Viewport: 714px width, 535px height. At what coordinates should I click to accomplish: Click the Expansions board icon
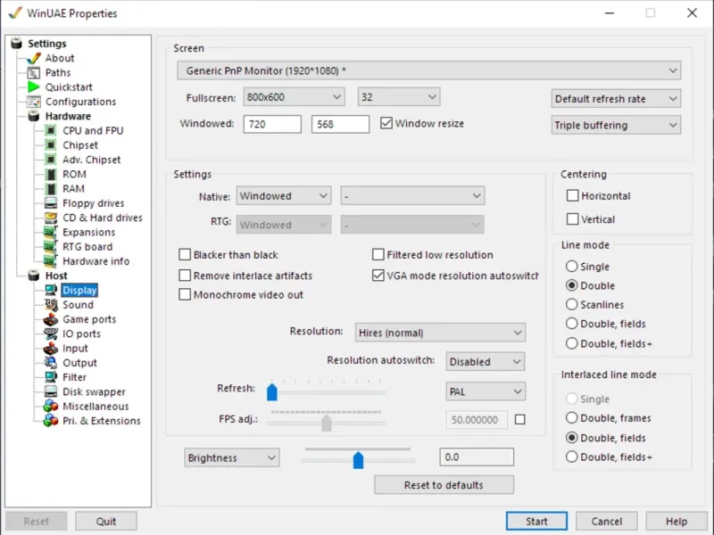click(51, 232)
